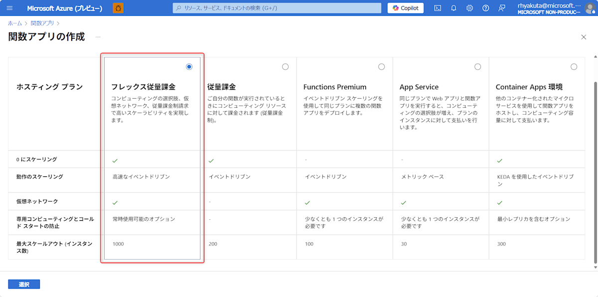The height and width of the screenshot is (297, 598).
Task: Click the Functions Premium heading
Action: point(335,87)
